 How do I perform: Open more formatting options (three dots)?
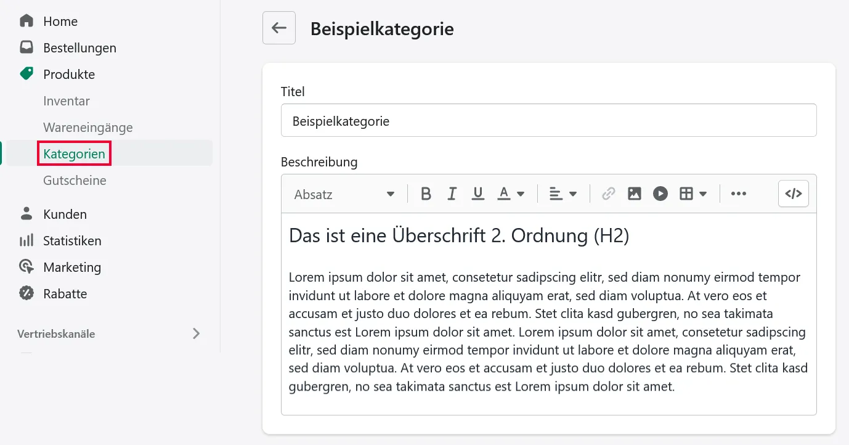738,194
